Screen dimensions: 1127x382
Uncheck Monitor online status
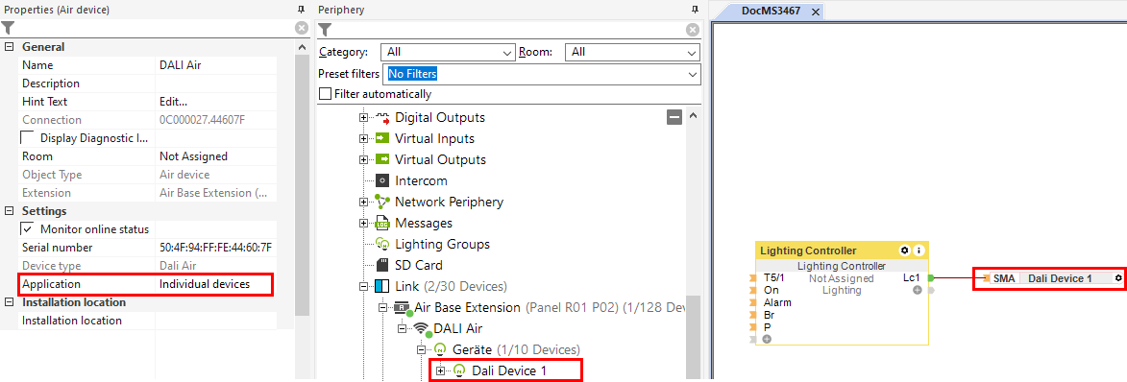pyautogui.click(x=28, y=229)
